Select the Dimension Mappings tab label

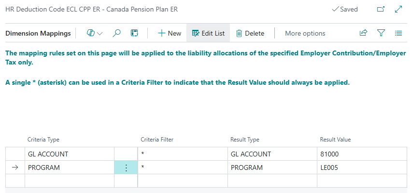click(38, 33)
